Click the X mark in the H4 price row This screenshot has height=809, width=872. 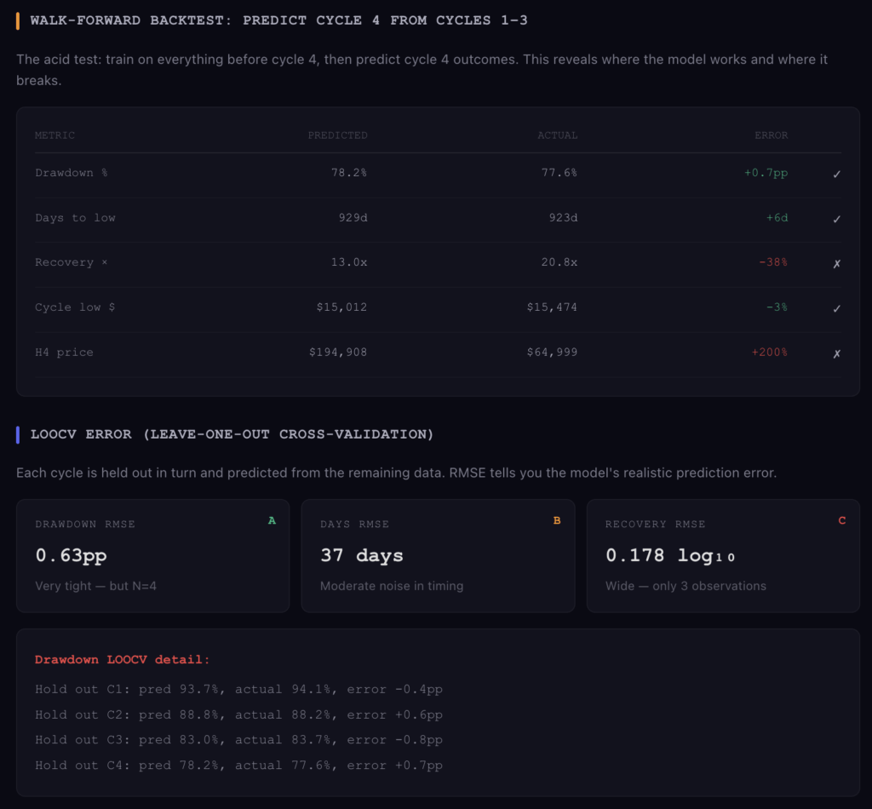[x=836, y=353]
